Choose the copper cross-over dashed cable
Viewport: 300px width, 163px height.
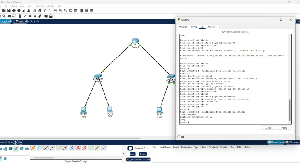[52, 148]
